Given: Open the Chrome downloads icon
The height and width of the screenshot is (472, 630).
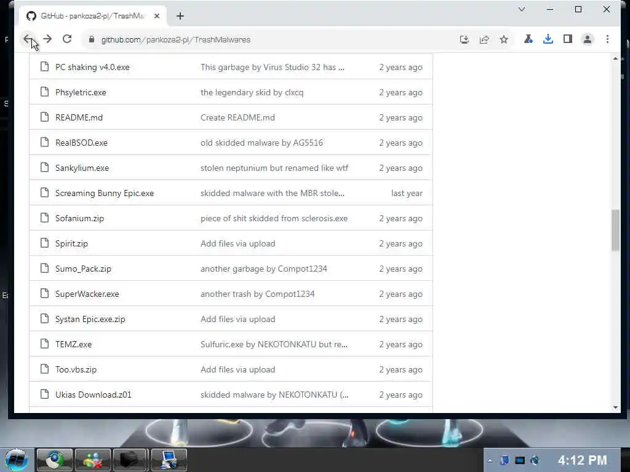Looking at the screenshot, I should pos(548,39).
